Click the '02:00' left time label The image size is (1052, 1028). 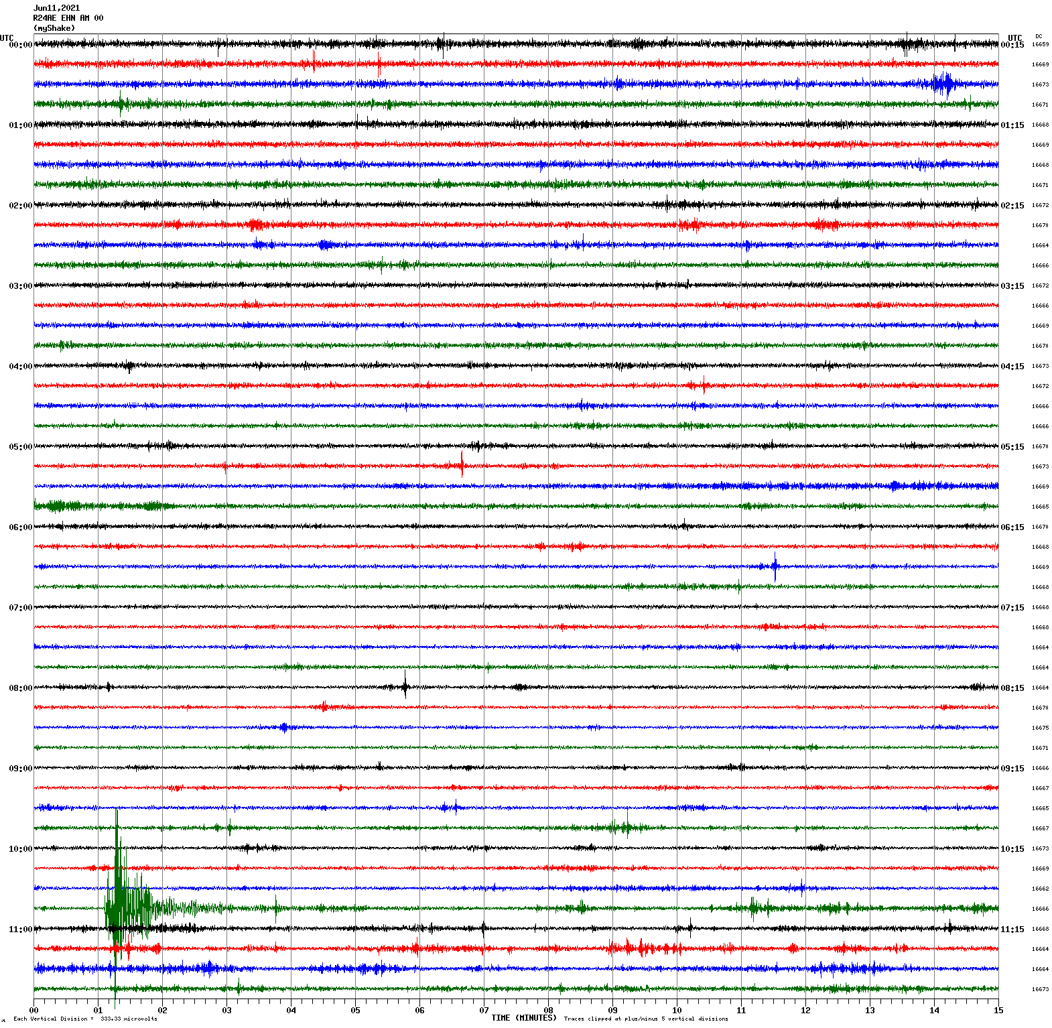coord(21,206)
